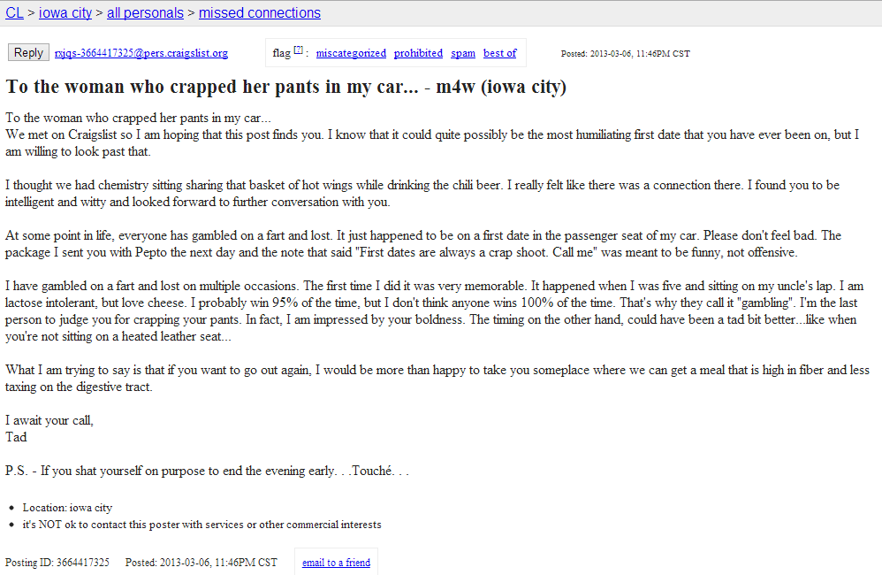The height and width of the screenshot is (575, 882).
Task: Click the email to a friend link
Action: tap(337, 563)
